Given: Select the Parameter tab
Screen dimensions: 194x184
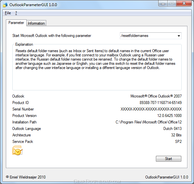Looking at the screenshot, I should click(16, 23).
